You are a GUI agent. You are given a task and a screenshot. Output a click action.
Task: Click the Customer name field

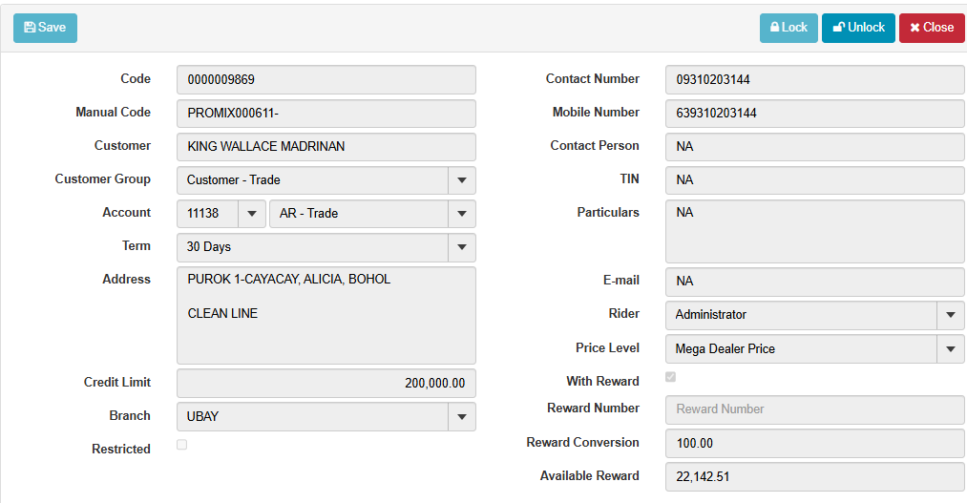(x=326, y=147)
